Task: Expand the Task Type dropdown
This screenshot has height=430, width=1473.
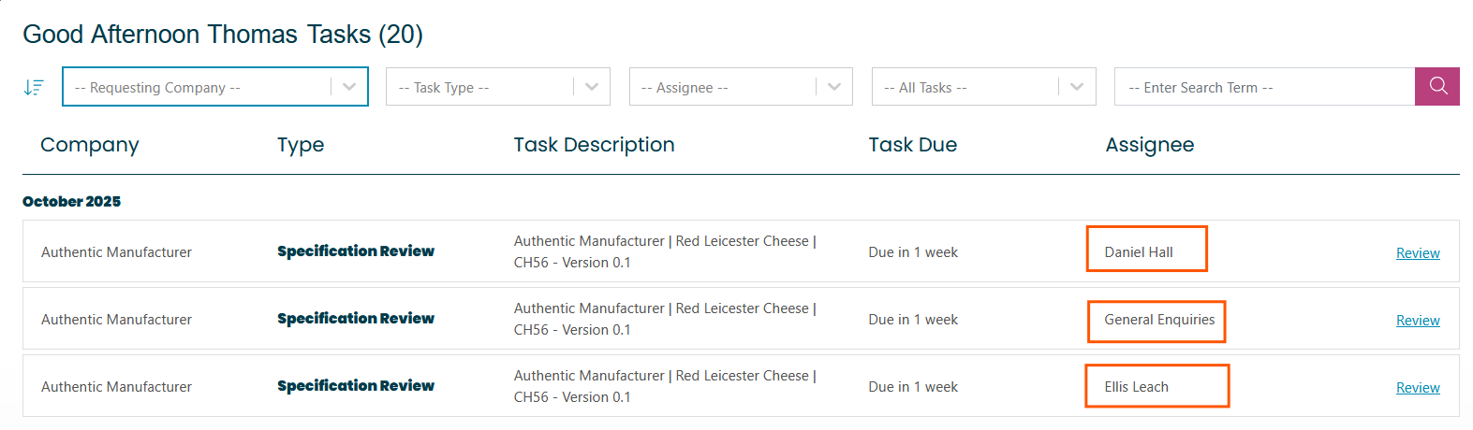Action: pyautogui.click(x=497, y=87)
